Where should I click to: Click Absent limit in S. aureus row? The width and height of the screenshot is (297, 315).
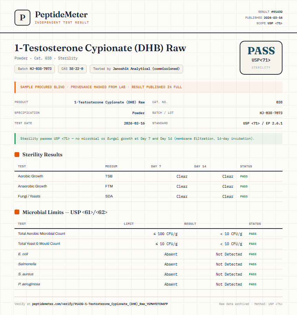[x=171, y=275]
